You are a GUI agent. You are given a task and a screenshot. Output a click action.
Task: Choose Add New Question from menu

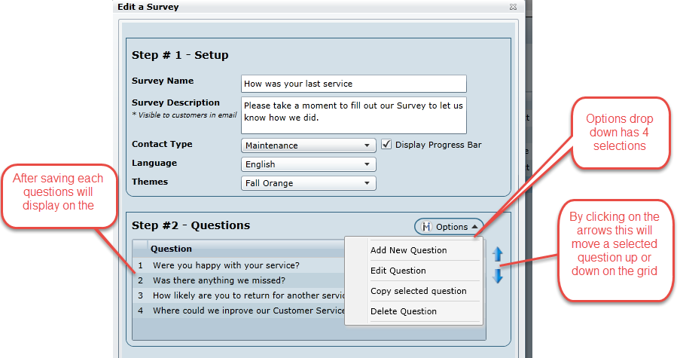408,250
